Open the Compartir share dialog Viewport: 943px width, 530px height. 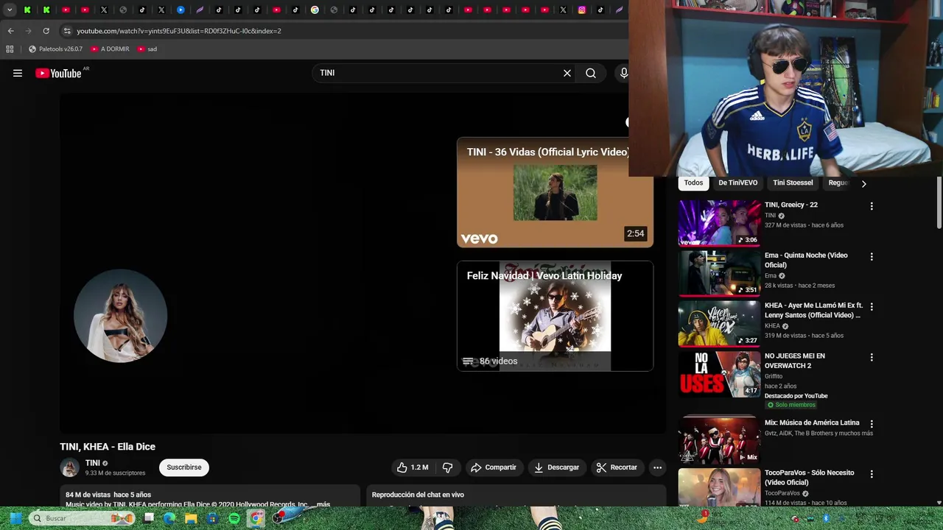click(x=494, y=467)
